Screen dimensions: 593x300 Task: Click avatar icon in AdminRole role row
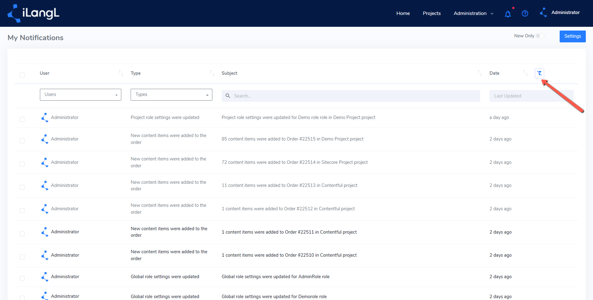coord(45,277)
